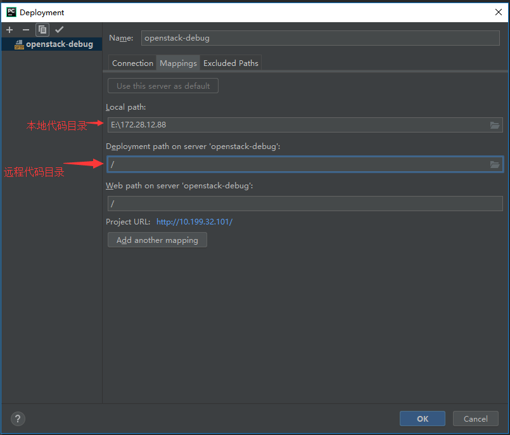This screenshot has height=435, width=510.
Task: Click Use this server as default button
Action: pyautogui.click(x=163, y=86)
